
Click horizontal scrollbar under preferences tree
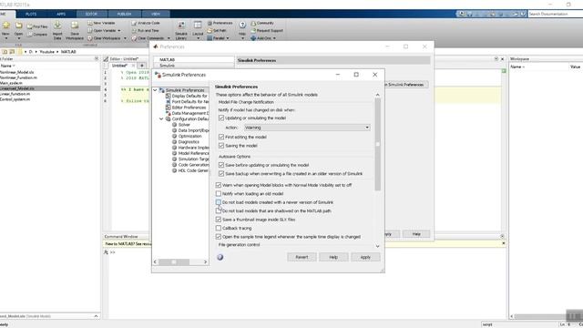click(x=174, y=261)
